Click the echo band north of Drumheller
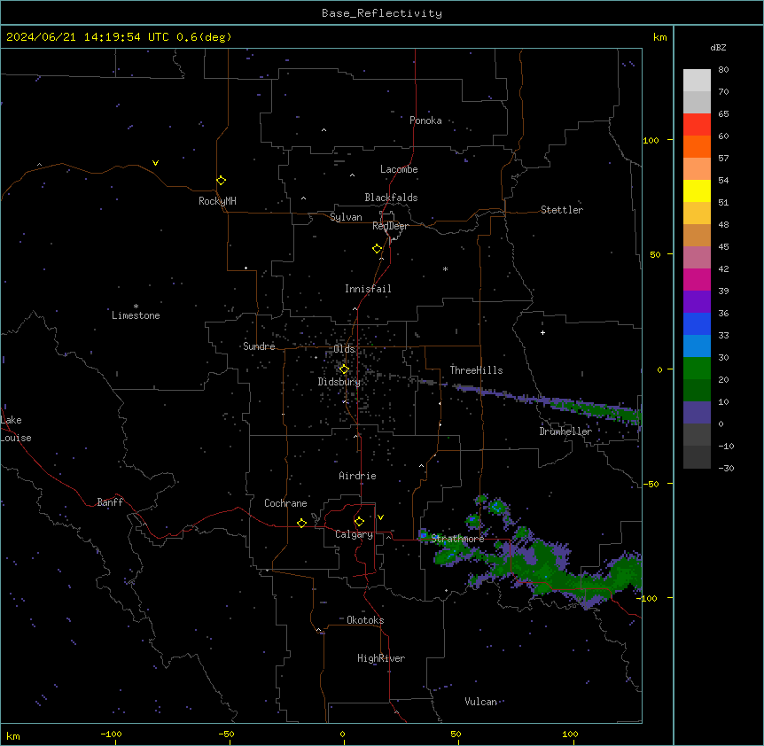The height and width of the screenshot is (746, 764). pyautogui.click(x=550, y=401)
